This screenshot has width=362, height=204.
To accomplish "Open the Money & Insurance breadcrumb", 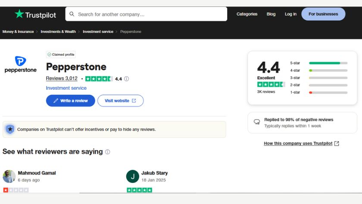I will (x=18, y=31).
